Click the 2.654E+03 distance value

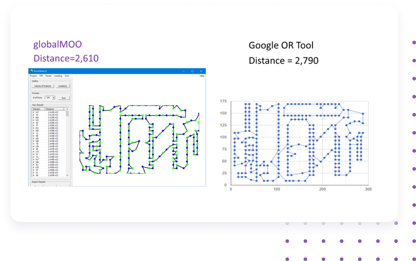[53, 175]
